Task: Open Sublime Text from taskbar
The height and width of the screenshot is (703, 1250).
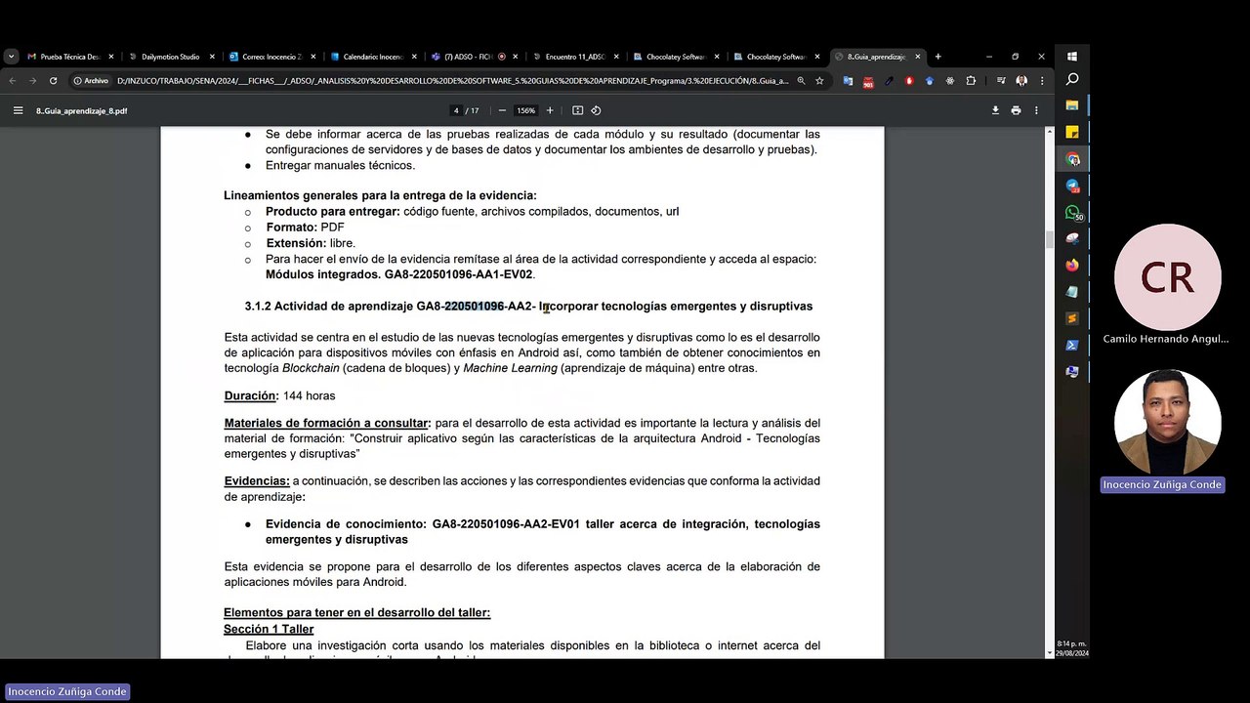Action: (x=1072, y=318)
